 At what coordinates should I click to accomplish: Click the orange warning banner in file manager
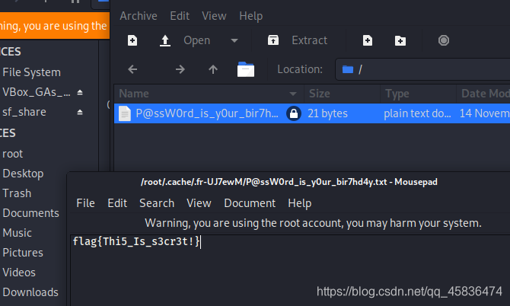click(x=55, y=26)
